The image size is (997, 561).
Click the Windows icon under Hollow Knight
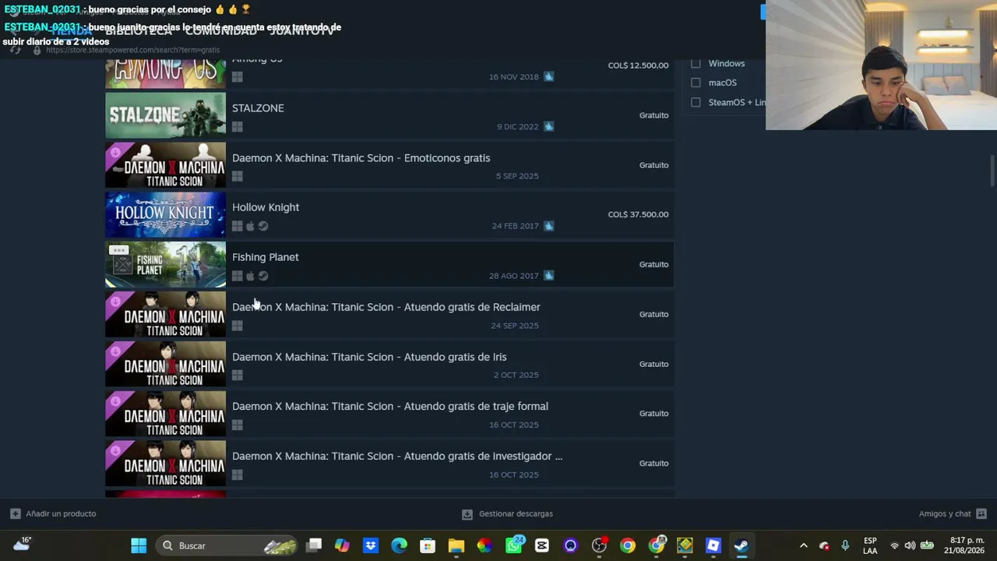pyautogui.click(x=238, y=226)
